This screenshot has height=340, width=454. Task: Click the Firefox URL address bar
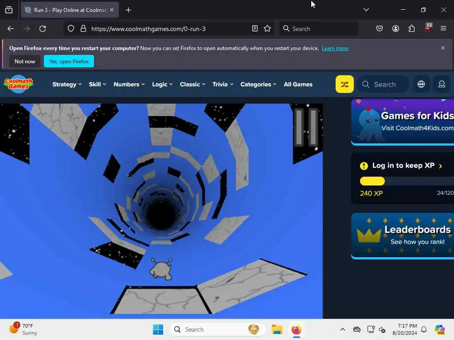pyautogui.click(x=169, y=29)
